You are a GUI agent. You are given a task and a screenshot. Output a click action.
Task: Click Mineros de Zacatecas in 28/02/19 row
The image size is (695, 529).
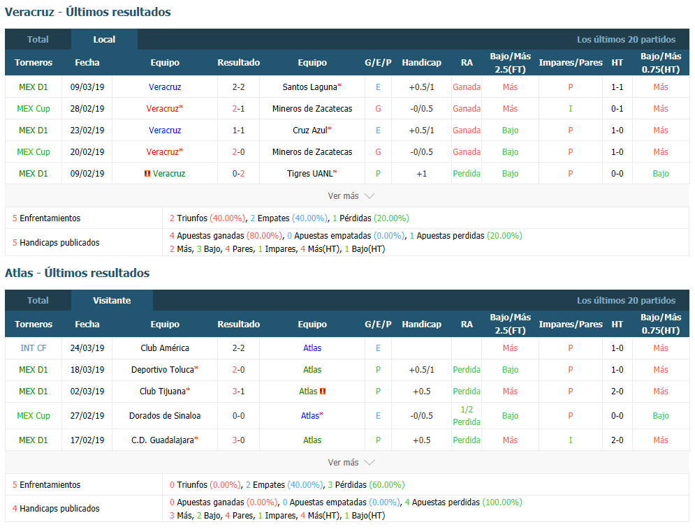(312, 108)
